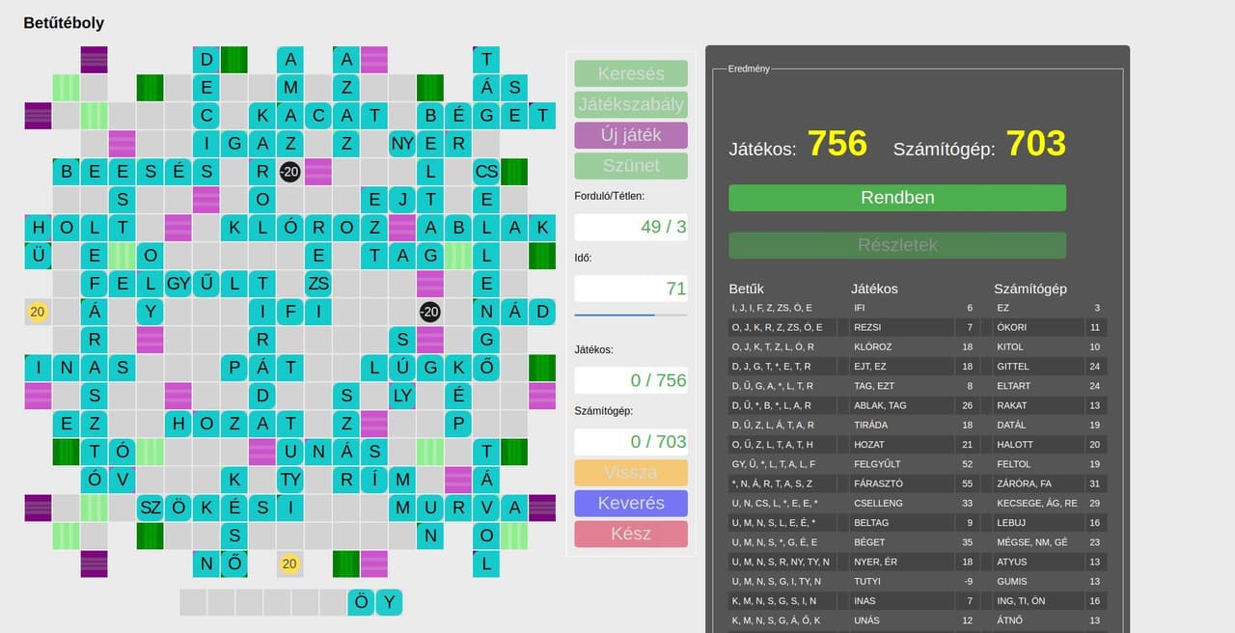
Task: Click the Játékos column header in results table
Action: [874, 289]
